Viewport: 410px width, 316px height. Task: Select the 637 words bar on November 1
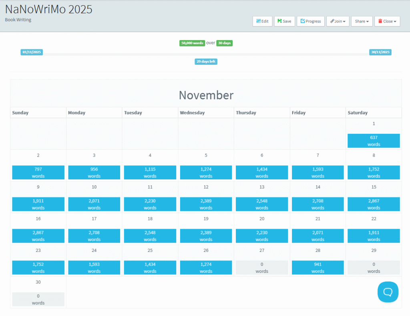[x=373, y=141]
